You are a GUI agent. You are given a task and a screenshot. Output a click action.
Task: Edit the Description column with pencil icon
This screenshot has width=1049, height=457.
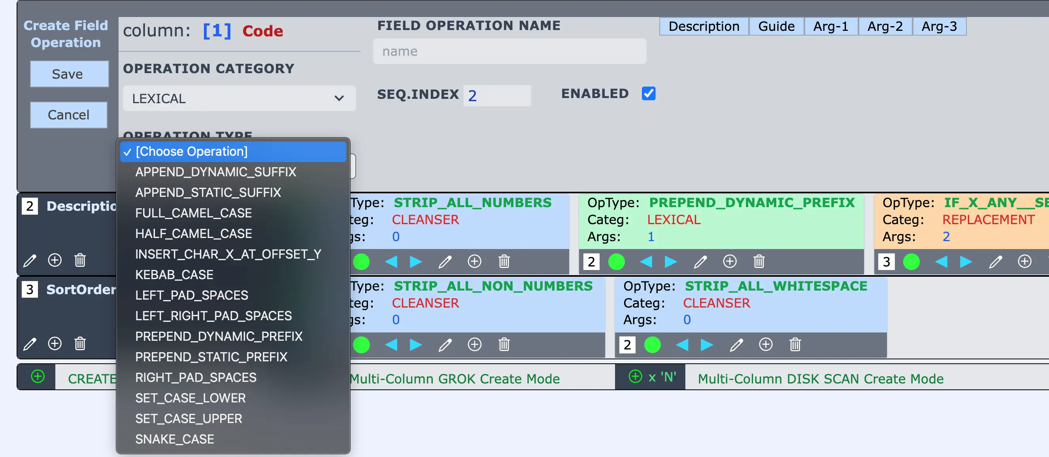point(30,261)
